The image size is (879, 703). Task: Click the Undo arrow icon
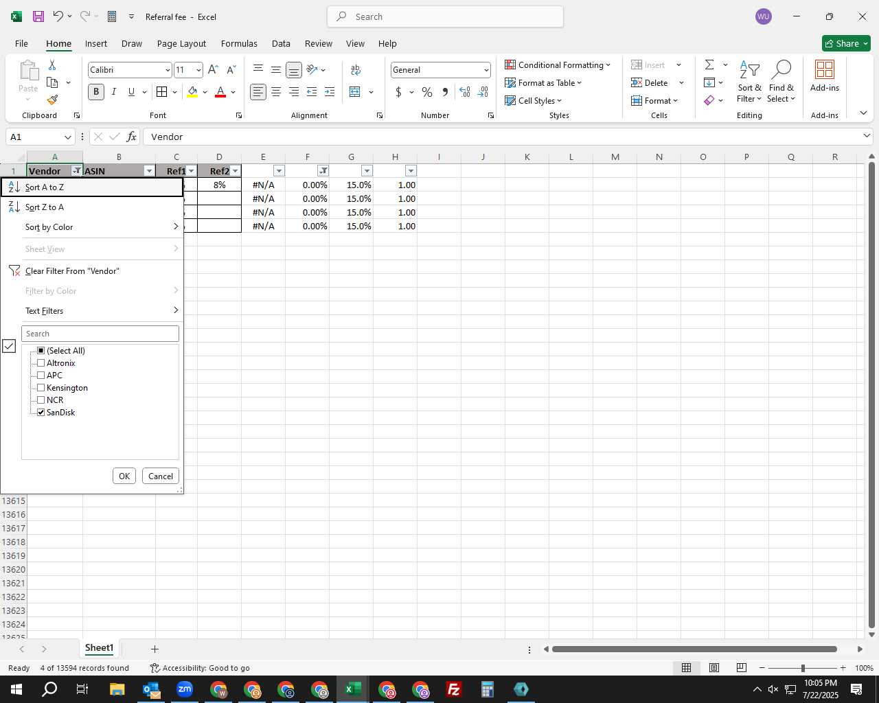[58, 16]
